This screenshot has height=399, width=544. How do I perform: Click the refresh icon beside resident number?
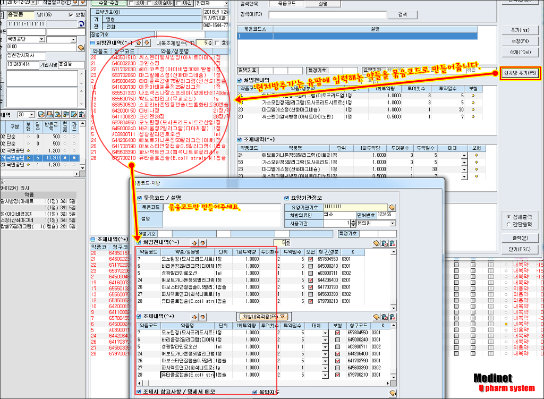pyautogui.click(x=80, y=24)
